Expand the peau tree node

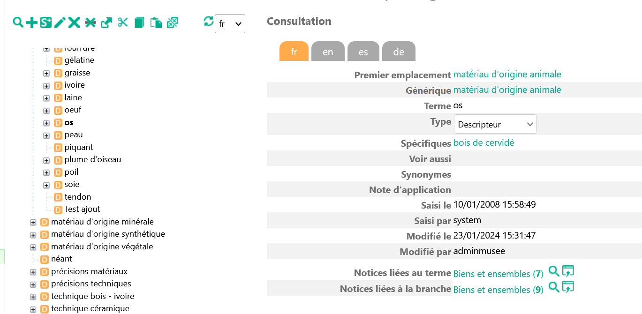46,135
